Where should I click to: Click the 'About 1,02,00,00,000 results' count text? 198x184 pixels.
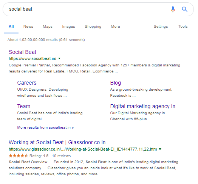pyautogui.click(x=46, y=40)
